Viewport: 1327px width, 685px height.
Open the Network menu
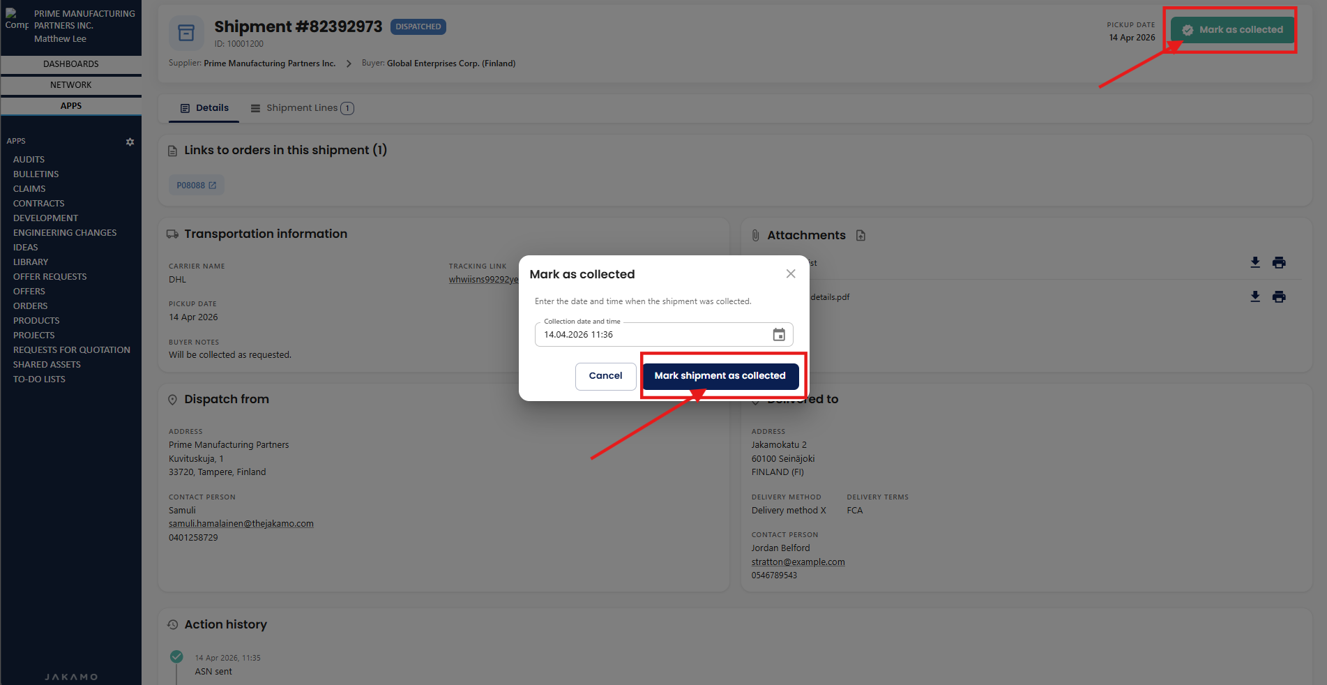[71, 85]
